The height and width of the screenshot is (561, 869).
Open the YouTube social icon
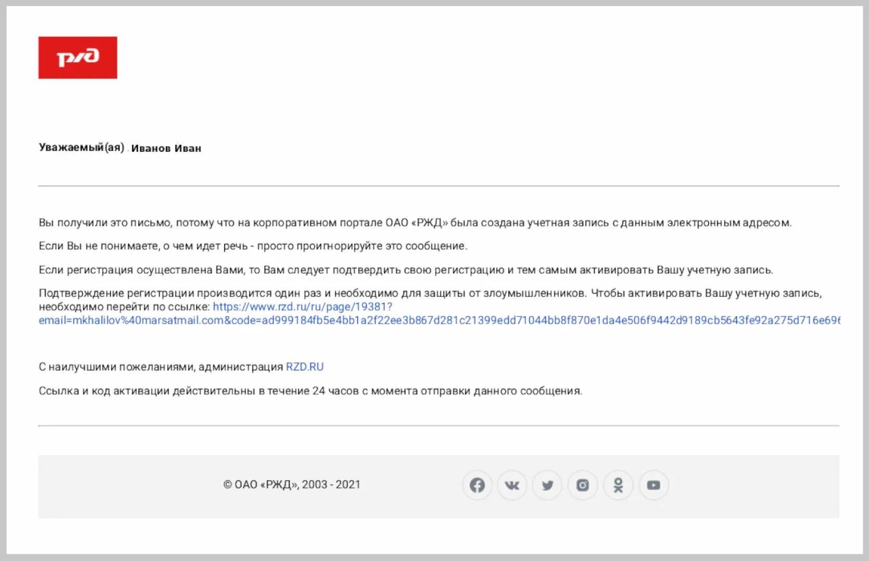654,485
